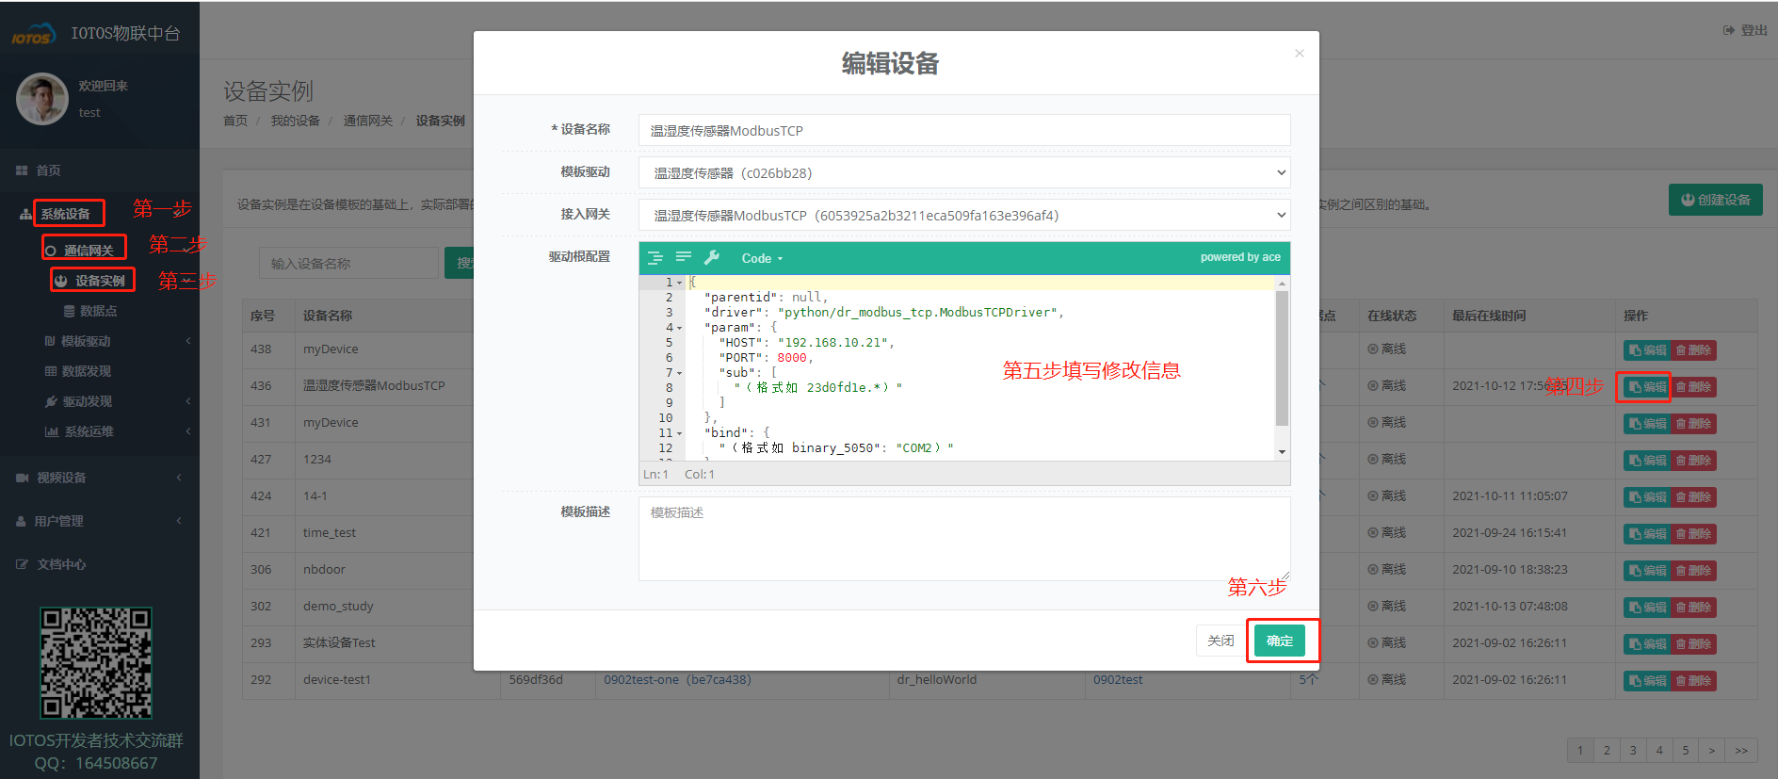Open 数据点 in the sidebar menu
Image resolution: width=1778 pixels, height=779 pixels.
click(98, 311)
